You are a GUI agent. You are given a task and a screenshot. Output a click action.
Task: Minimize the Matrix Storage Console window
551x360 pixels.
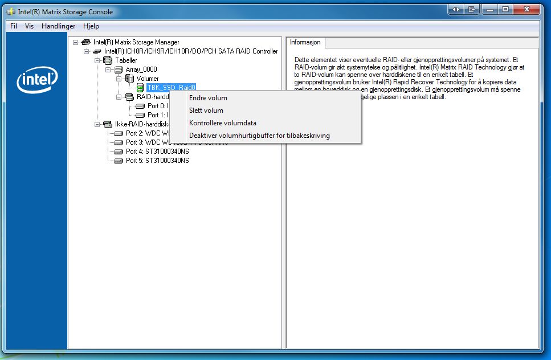489,10
